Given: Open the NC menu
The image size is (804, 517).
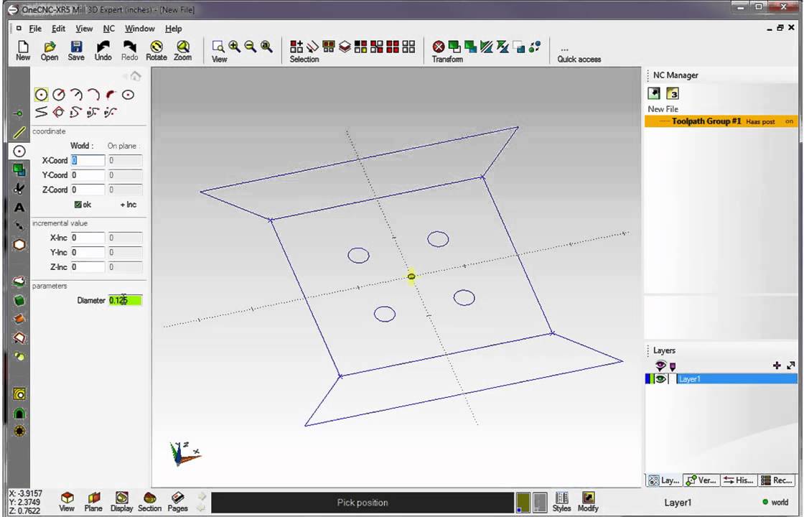Looking at the screenshot, I should pyautogui.click(x=108, y=29).
